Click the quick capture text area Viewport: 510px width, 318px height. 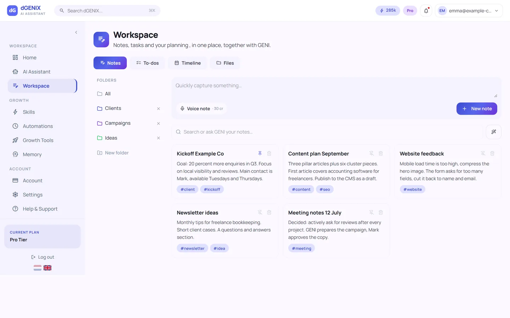(336, 90)
